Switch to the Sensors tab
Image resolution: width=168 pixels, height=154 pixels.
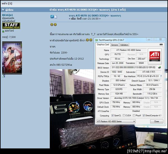(x=115, y=45)
